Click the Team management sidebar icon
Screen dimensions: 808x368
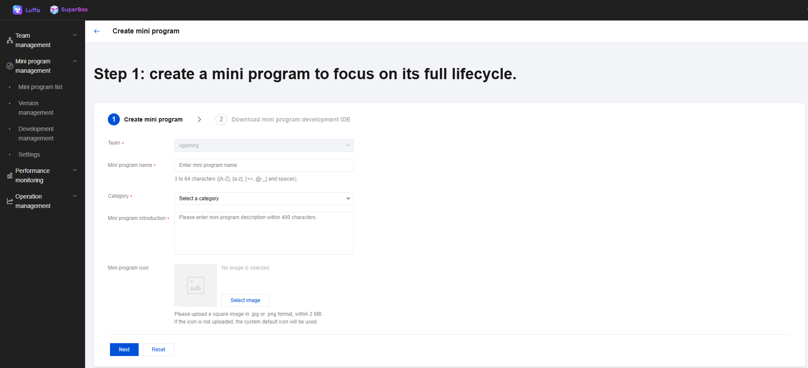9,40
